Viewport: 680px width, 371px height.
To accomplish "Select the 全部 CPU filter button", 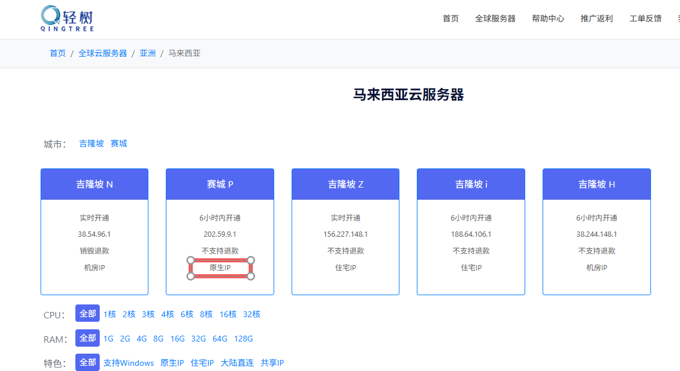I will [88, 314].
